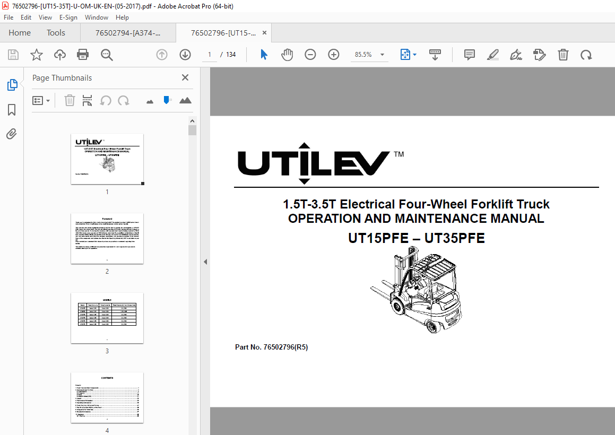Open the Bookmarks panel
The width and height of the screenshot is (615, 435).
point(12,110)
